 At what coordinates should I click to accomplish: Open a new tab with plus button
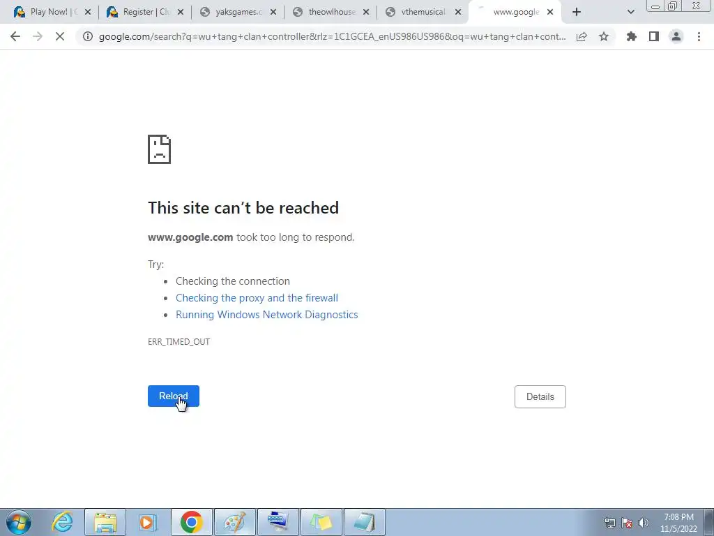point(577,13)
